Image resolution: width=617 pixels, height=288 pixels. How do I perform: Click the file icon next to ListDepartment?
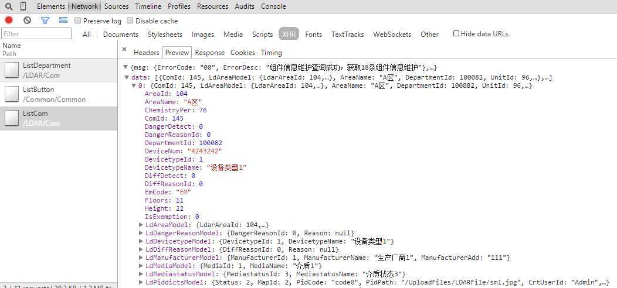point(11,70)
